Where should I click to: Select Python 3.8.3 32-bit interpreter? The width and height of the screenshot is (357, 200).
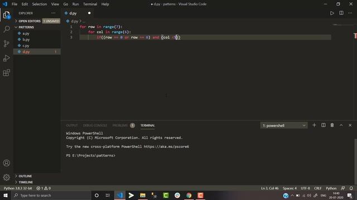pos(18,188)
